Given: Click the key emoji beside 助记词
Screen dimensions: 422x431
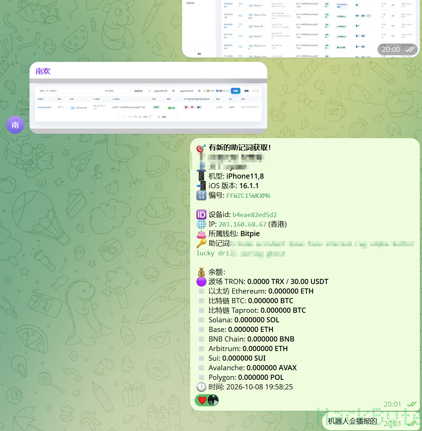Looking at the screenshot, I should coord(201,243).
